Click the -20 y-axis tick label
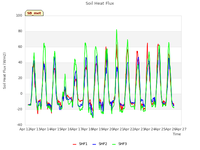 [19, 109]
